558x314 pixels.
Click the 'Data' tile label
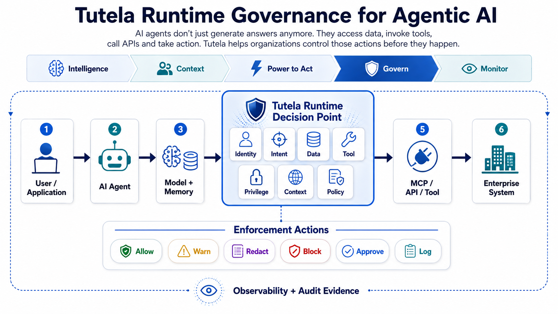313,154
